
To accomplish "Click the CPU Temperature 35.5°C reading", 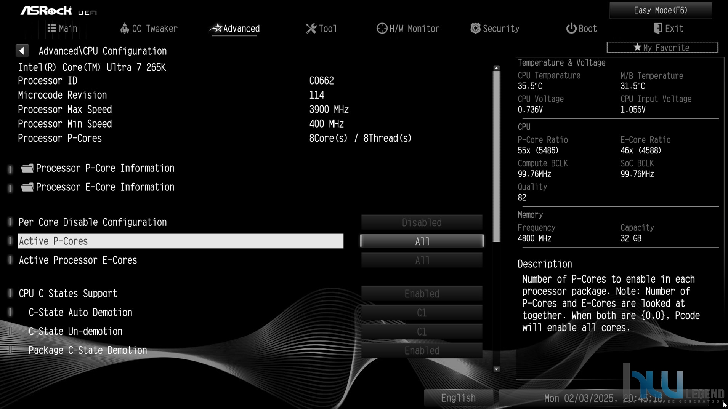I will [x=530, y=86].
